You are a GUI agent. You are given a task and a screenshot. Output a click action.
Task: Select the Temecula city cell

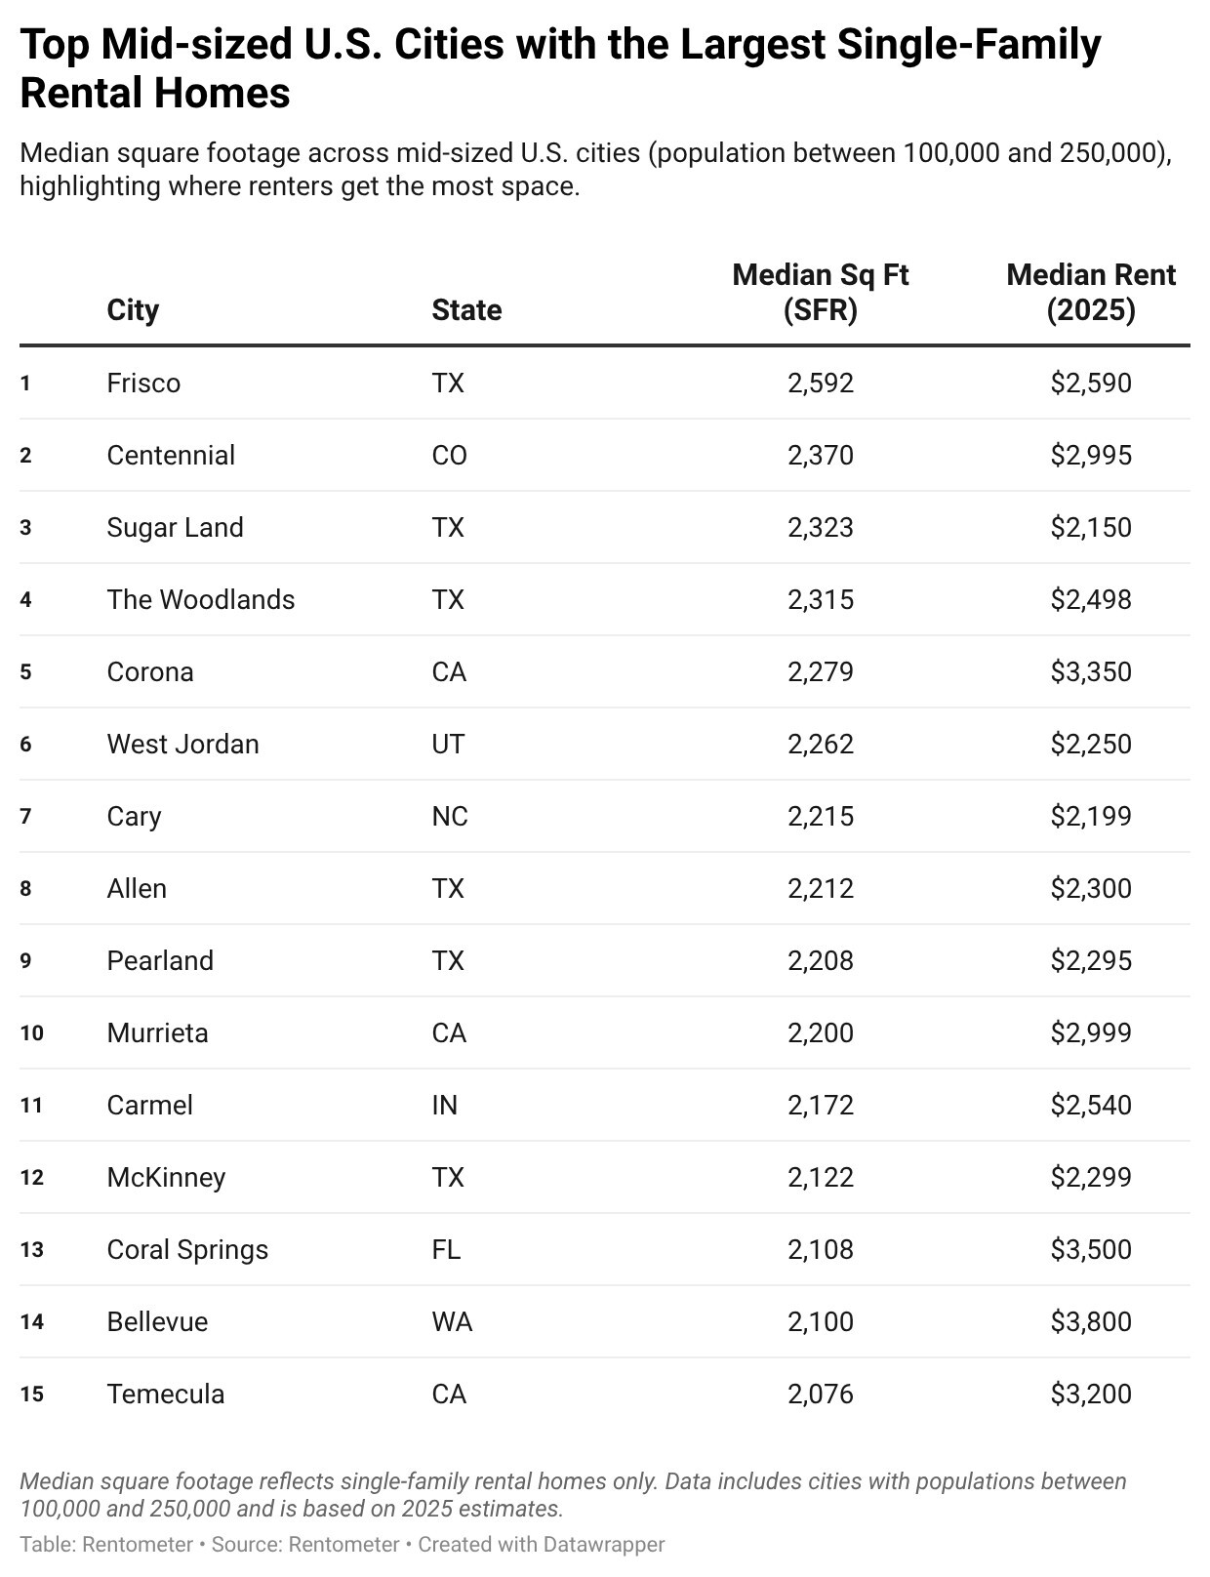[166, 1394]
